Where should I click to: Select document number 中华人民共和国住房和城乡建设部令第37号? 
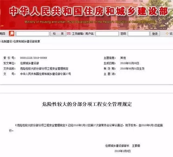45,74
